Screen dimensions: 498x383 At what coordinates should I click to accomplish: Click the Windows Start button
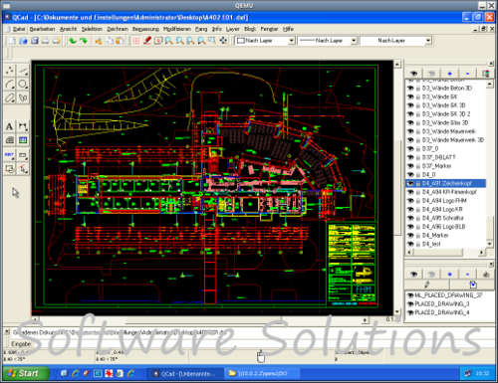[26, 373]
